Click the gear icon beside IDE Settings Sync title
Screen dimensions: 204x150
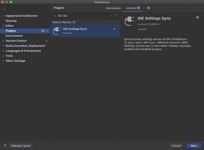[x=197, y=18]
